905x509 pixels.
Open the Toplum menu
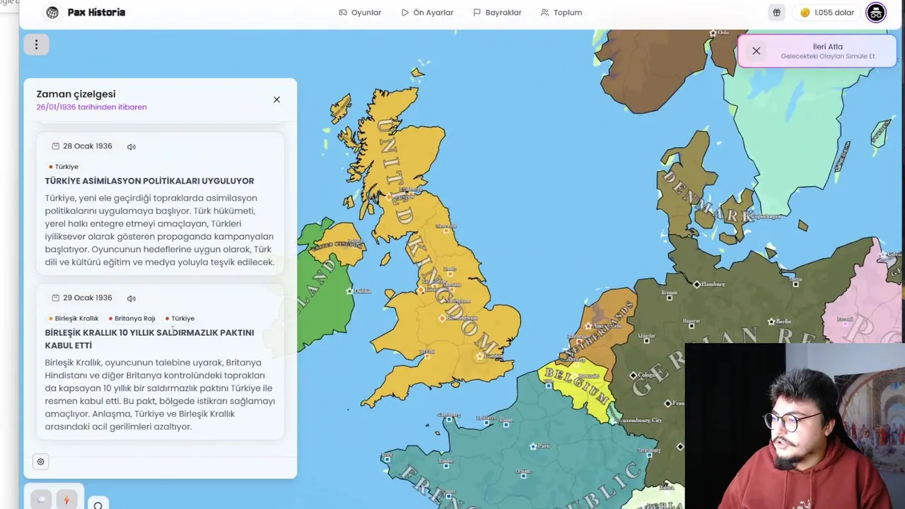(561, 13)
